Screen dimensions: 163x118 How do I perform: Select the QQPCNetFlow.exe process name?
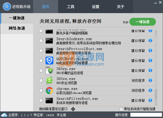(72, 59)
